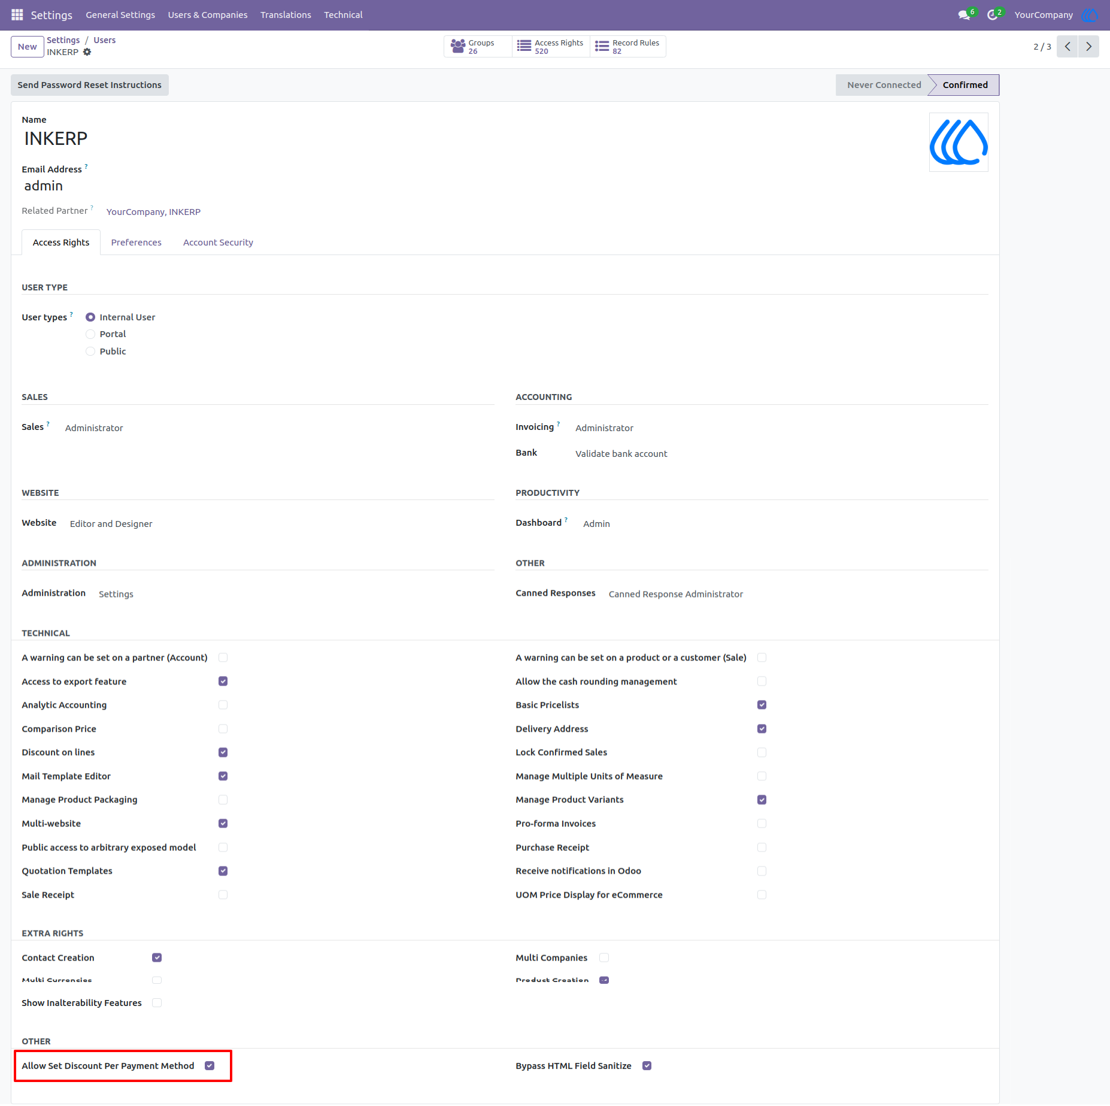Go to the next user record arrow

[1088, 47]
